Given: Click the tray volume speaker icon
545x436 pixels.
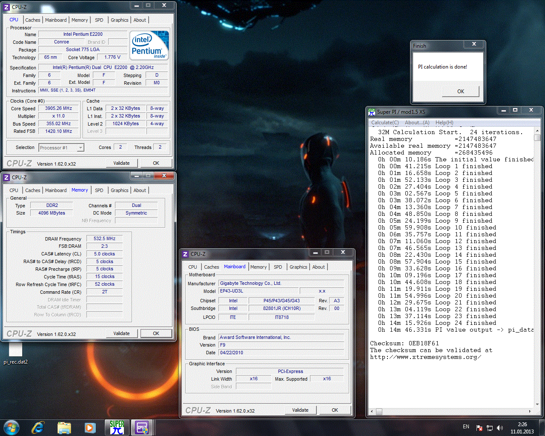Looking at the screenshot, I should (500, 427).
